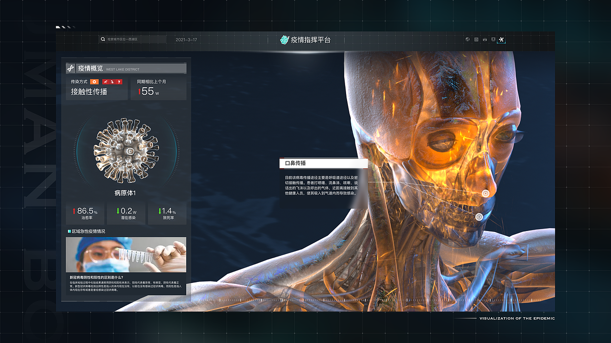Image resolution: width=611 pixels, height=343 pixels.
Task: Click the coronavirus pathogen model
Action: (126, 151)
